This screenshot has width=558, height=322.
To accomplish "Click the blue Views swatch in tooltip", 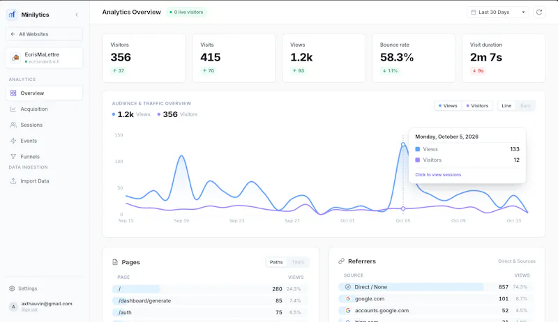I will [417, 149].
